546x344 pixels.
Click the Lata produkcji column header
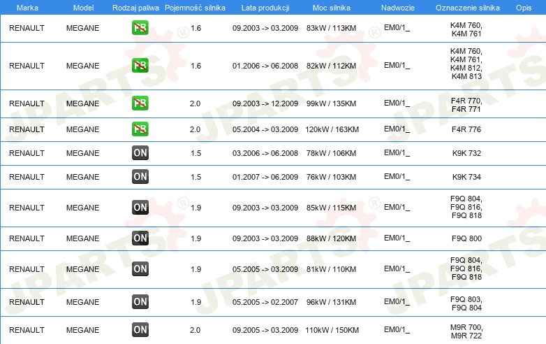(265, 8)
